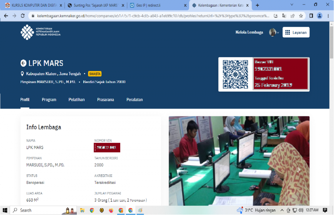Open the browser profile avatar
This screenshot has height=218, width=334.
tap(320, 16)
